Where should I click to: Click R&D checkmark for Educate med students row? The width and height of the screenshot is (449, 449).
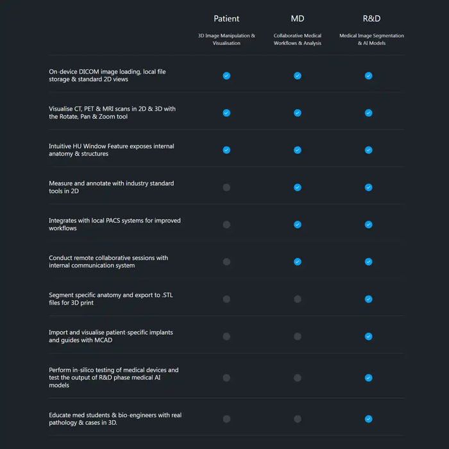pyautogui.click(x=368, y=419)
